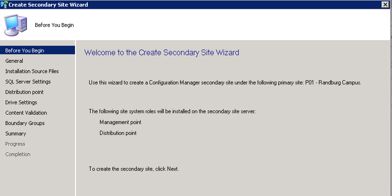This screenshot has width=392, height=196.
Task: Go to the General step
Action: pos(14,61)
